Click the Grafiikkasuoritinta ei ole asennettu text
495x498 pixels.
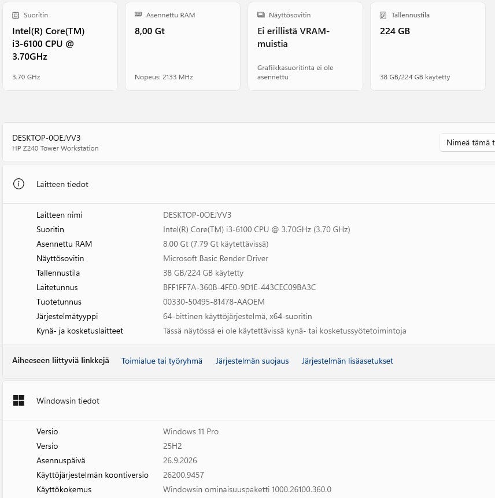[x=295, y=72]
